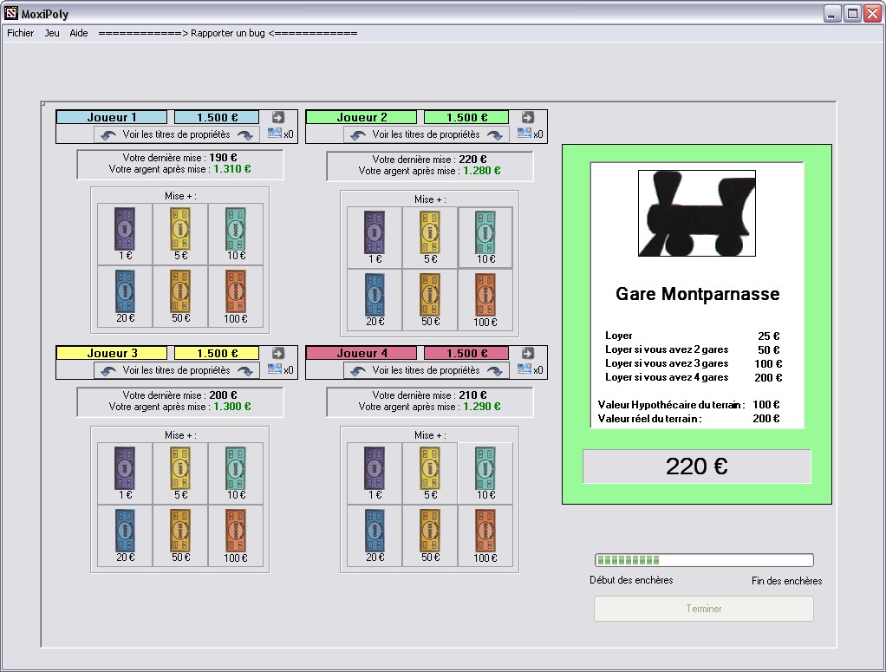Open the Aide menu
The height and width of the screenshot is (672, 886).
[x=79, y=33]
